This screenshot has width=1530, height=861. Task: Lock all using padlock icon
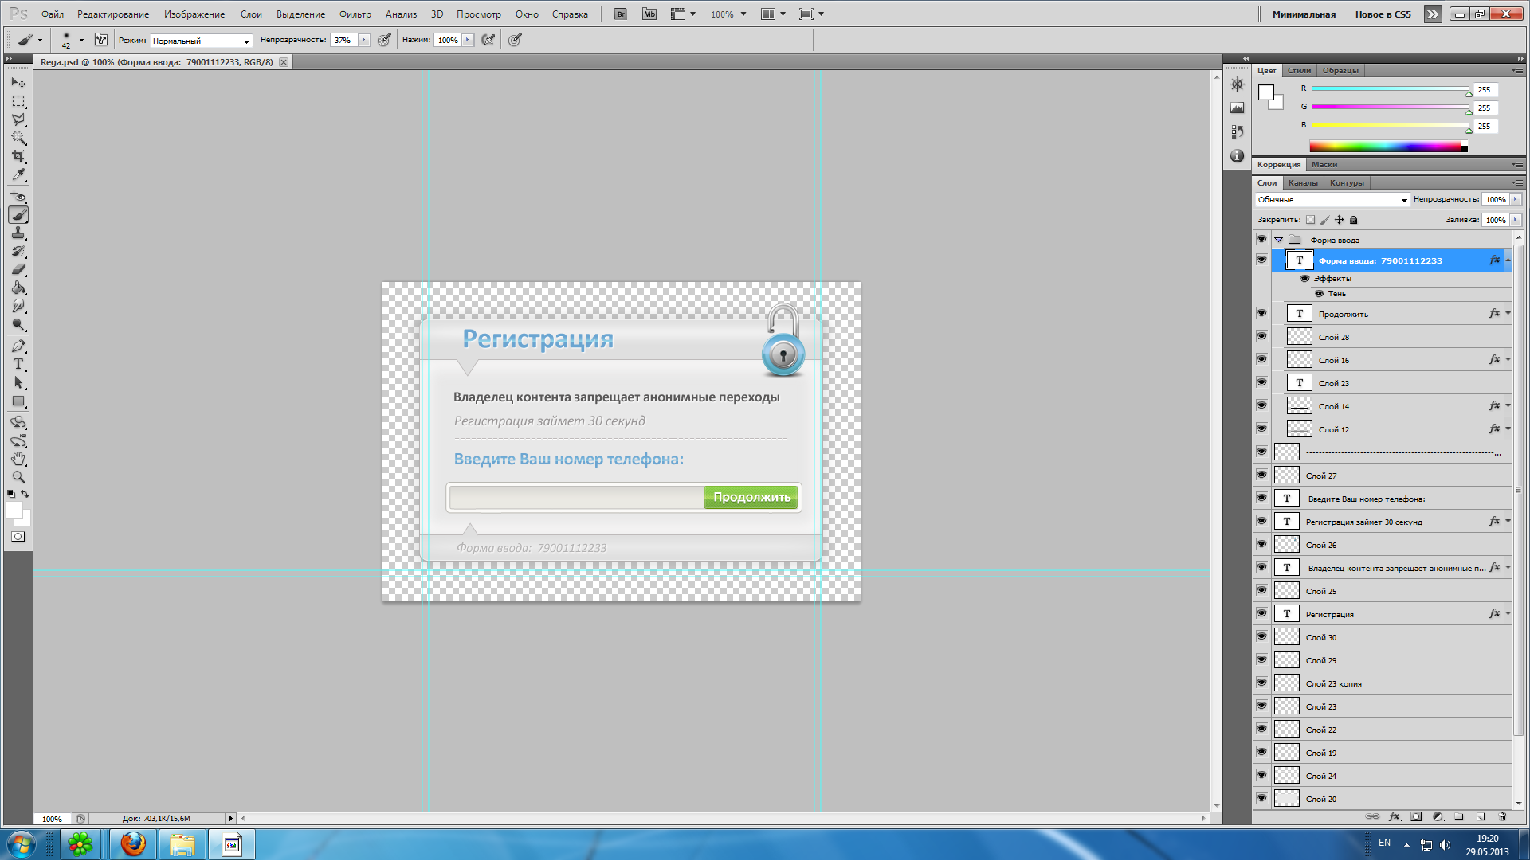[1353, 220]
